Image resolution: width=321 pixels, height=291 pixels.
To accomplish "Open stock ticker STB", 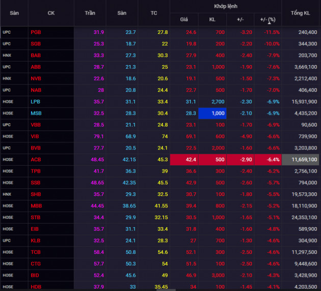I will pos(36,217).
